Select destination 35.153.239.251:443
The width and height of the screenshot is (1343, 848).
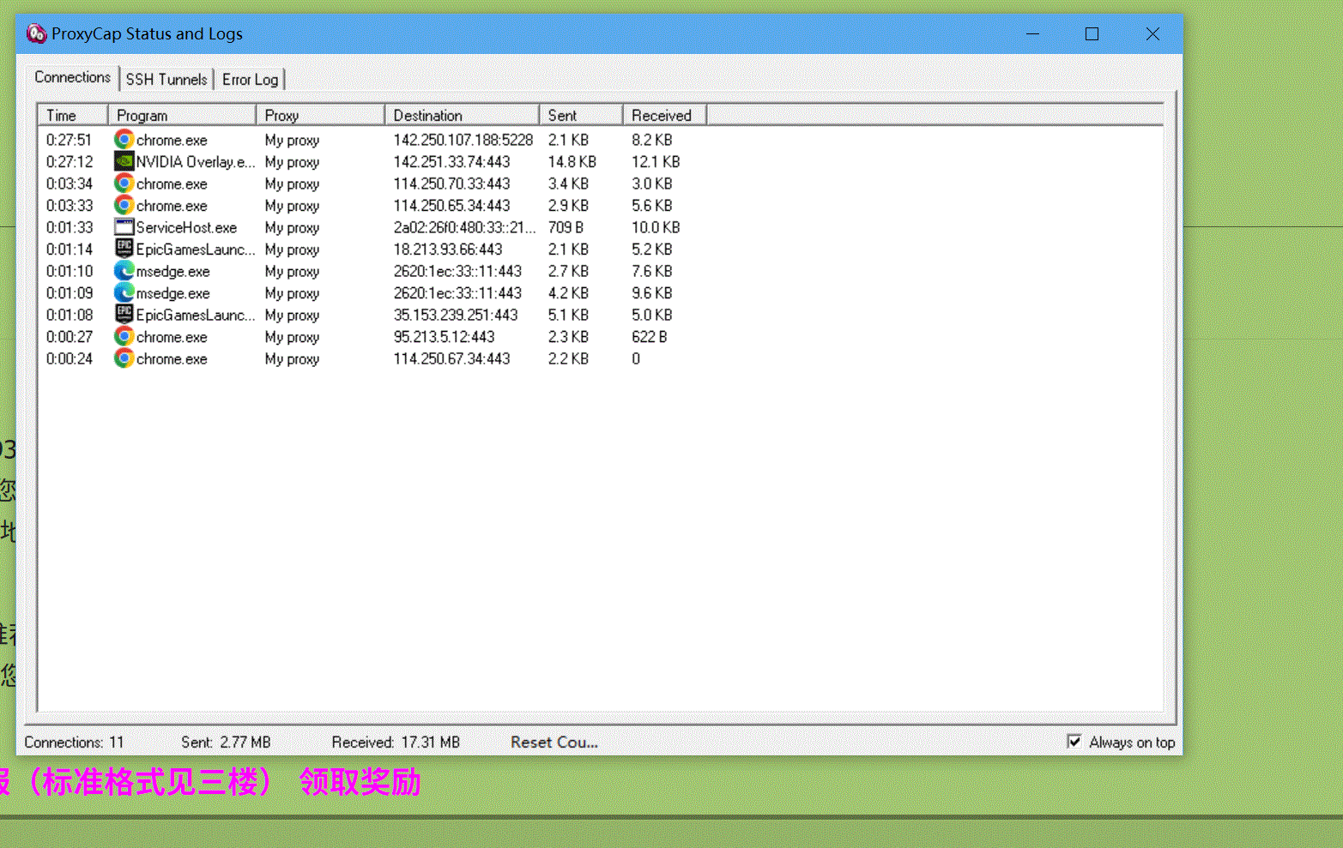point(456,315)
